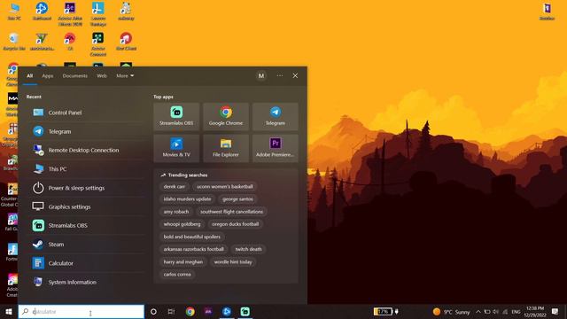Click the Streamlabs icon on the taskbar
This screenshot has height=319, width=567.
click(x=245, y=311)
